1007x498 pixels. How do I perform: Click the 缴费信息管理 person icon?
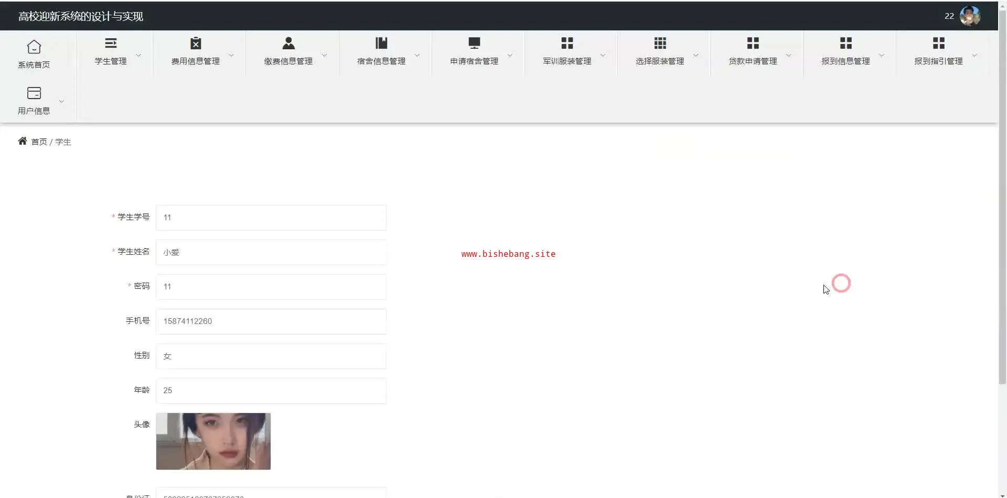coord(288,43)
